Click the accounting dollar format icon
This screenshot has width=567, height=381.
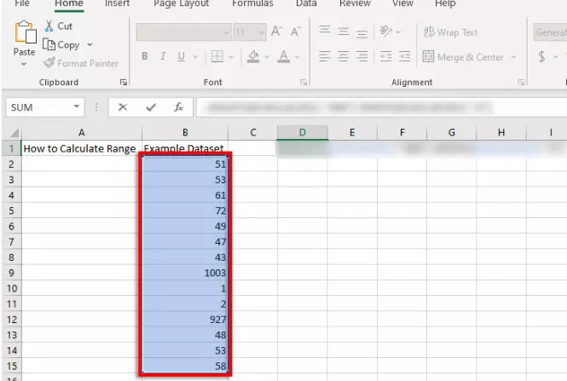[x=541, y=57]
